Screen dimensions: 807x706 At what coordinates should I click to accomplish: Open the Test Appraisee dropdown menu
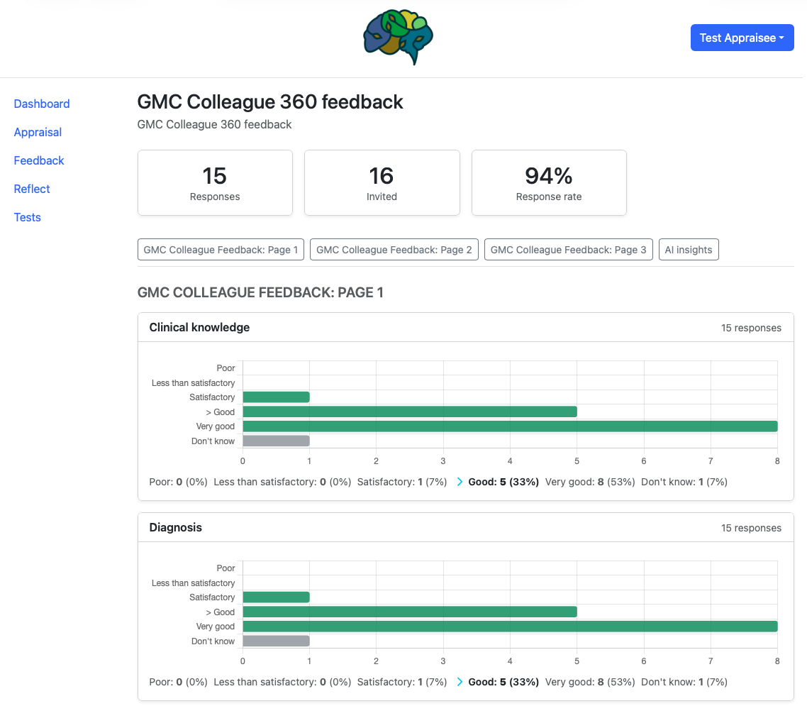742,38
